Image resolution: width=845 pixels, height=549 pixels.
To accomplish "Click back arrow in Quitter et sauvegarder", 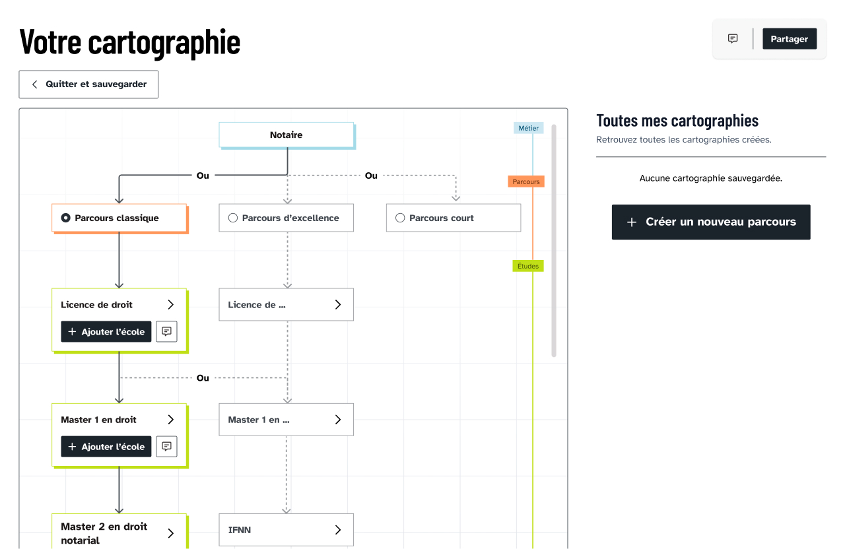I will coord(35,84).
